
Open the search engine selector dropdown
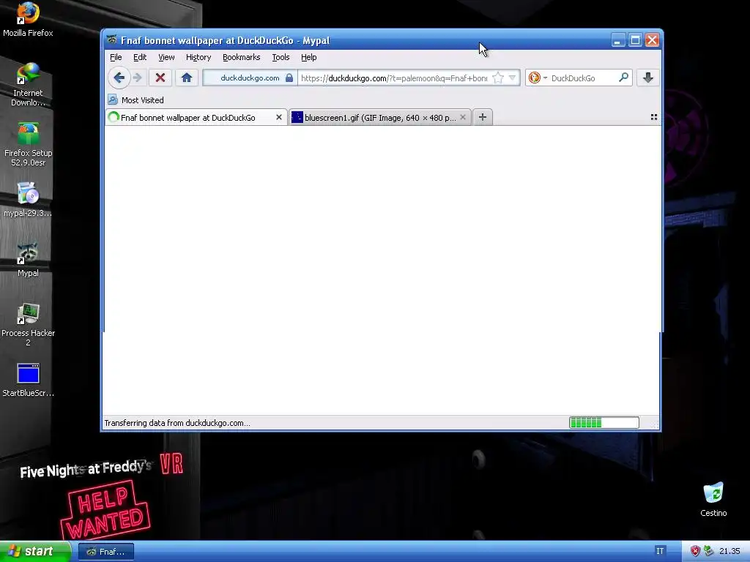click(x=538, y=78)
